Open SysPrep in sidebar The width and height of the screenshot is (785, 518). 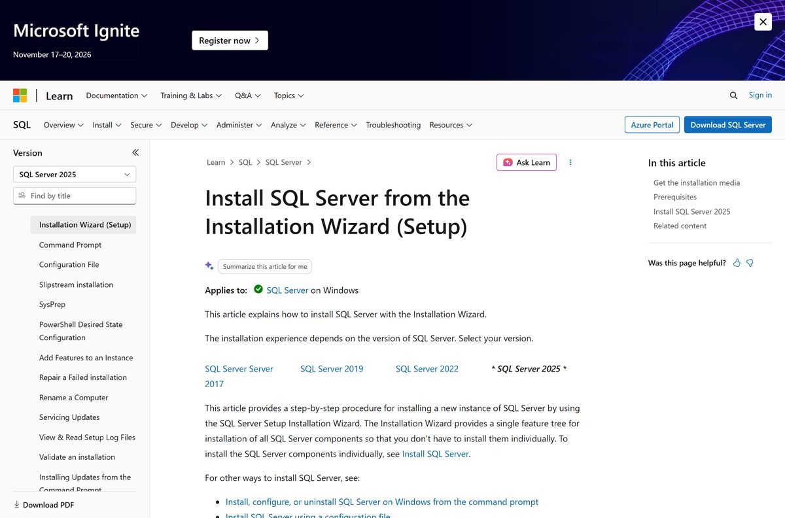52,304
